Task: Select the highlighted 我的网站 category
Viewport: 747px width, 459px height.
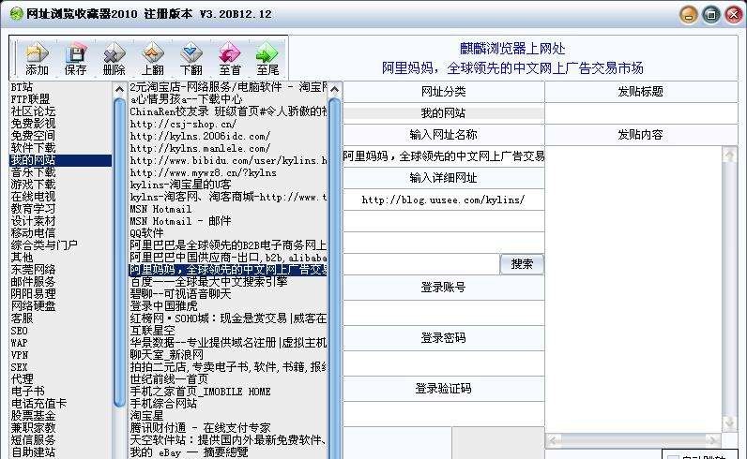Action: point(60,160)
